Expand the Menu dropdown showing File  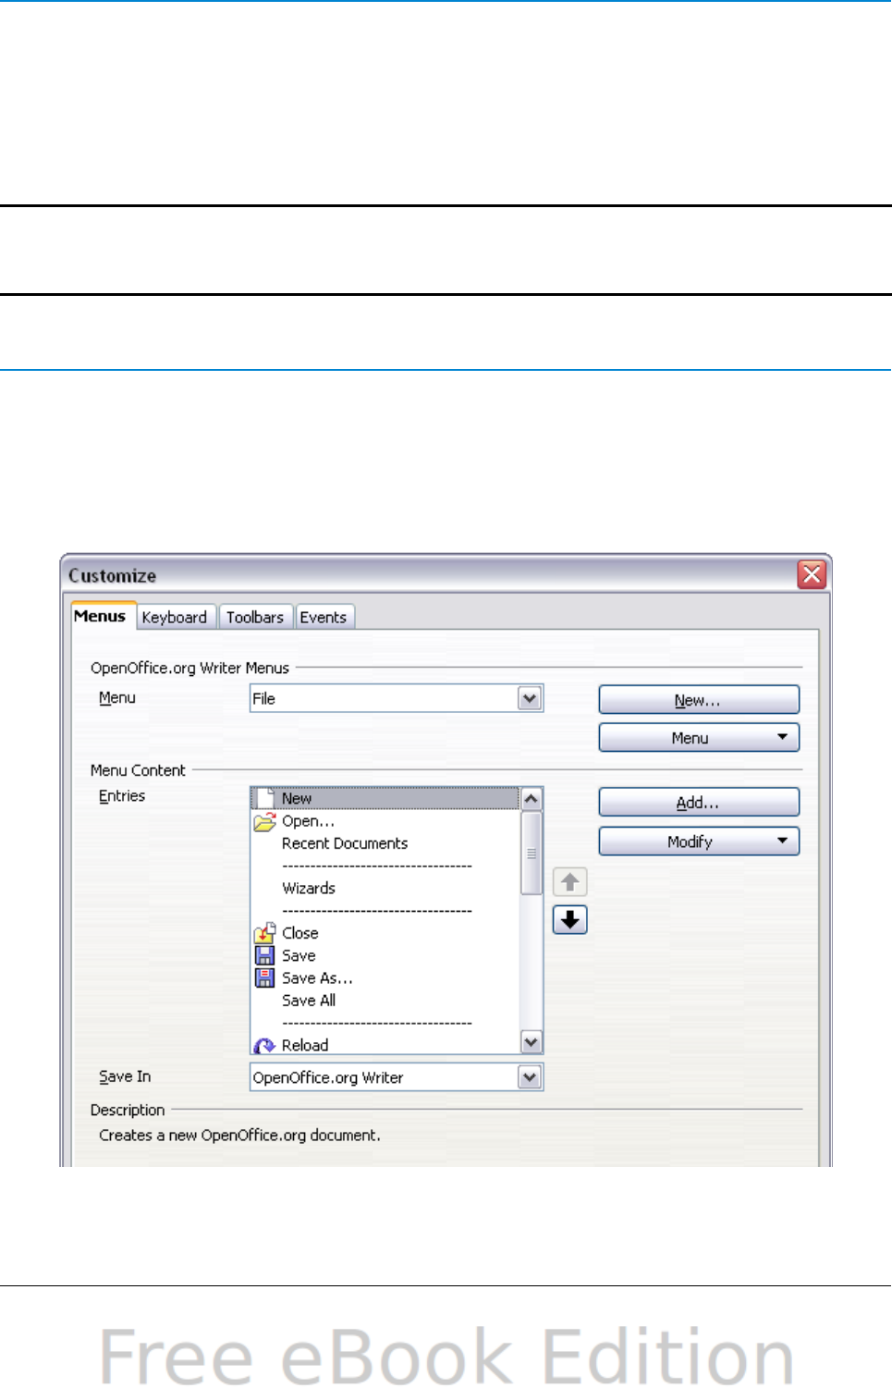click(x=530, y=698)
